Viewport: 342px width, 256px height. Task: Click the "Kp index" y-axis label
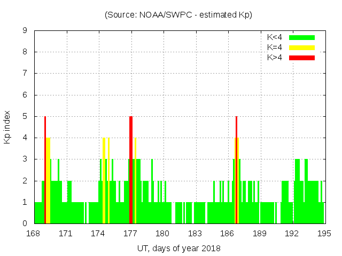[7, 127]
